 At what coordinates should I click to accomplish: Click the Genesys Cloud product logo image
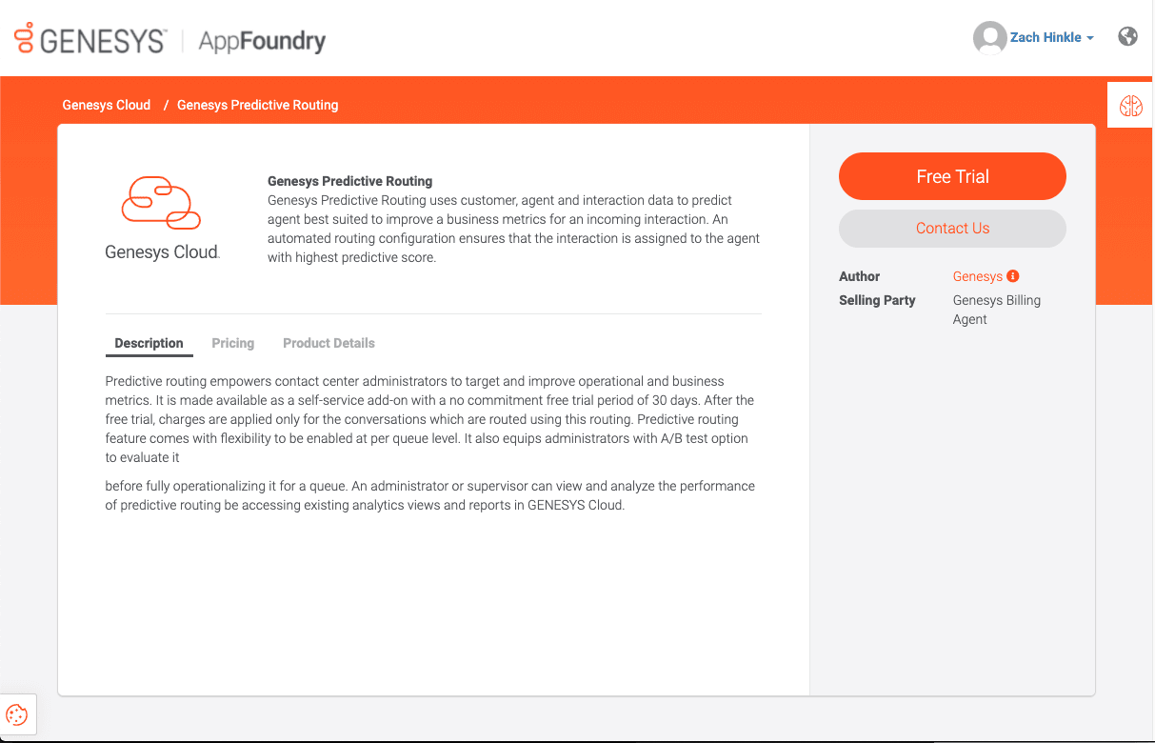point(162,203)
